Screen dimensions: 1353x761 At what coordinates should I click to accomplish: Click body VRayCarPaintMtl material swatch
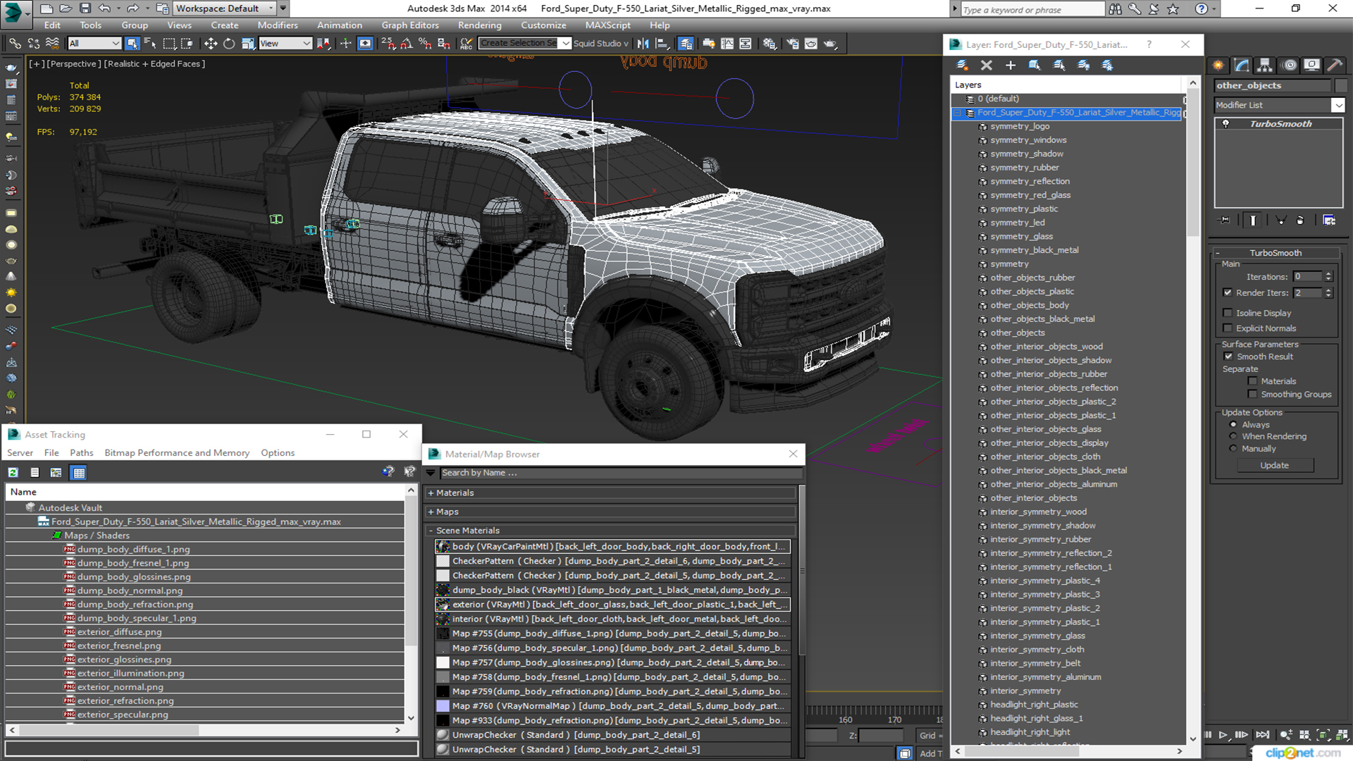tap(443, 547)
